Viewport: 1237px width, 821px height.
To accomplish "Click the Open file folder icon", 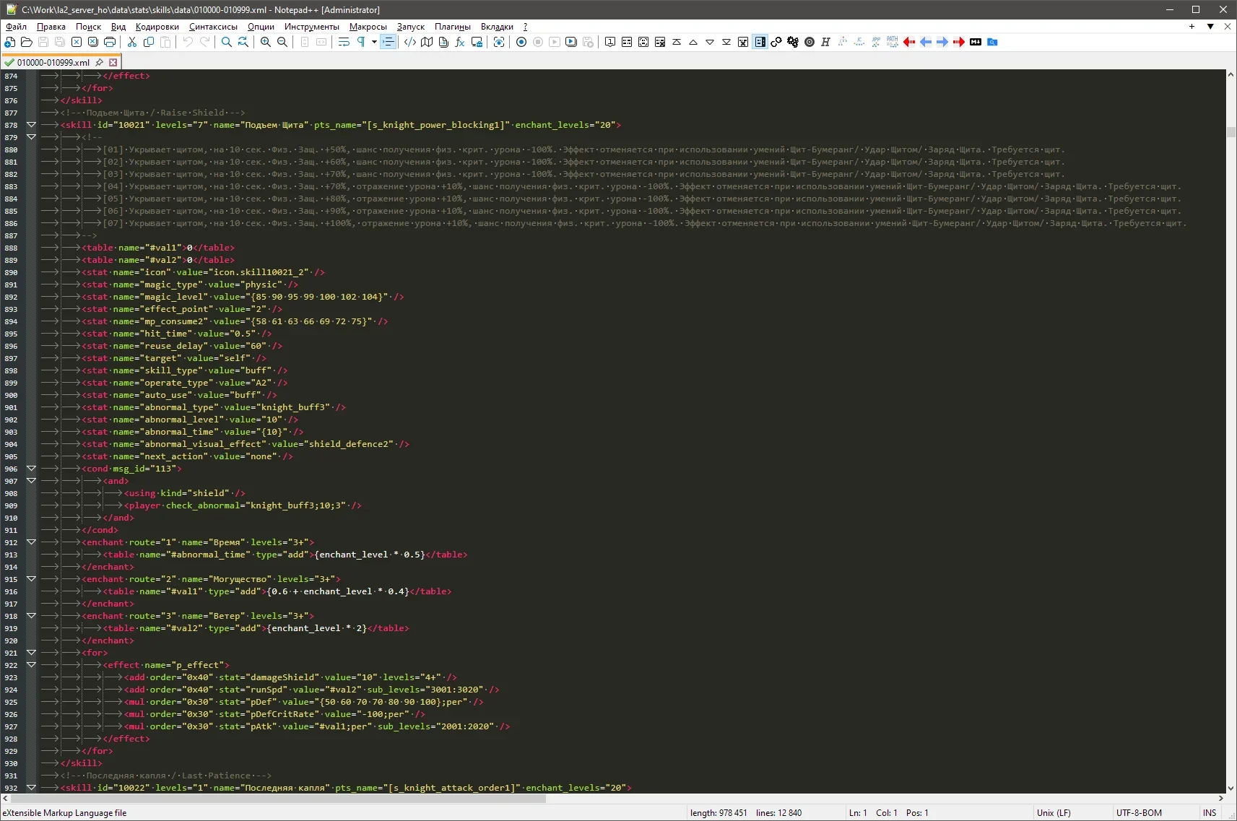I will pos(27,42).
